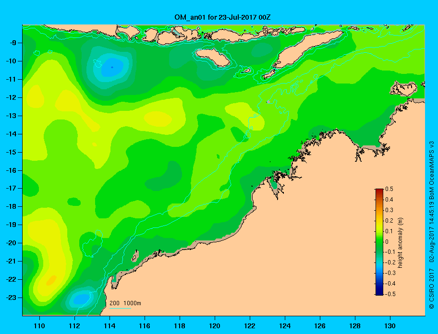Click the orange high spot near 111E 22S
The height and width of the screenshot is (334, 438).
tap(51, 280)
